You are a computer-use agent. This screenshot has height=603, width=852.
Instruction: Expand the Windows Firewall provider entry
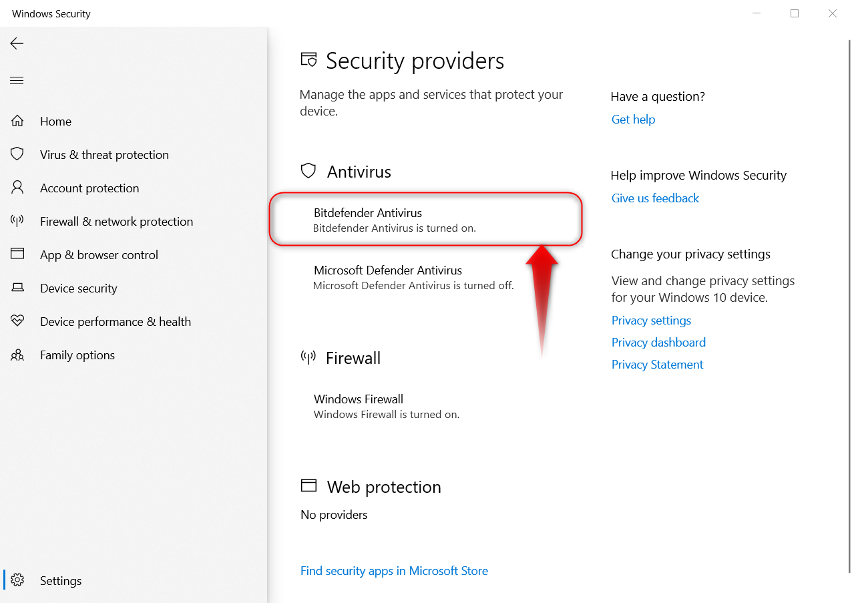[x=386, y=406]
